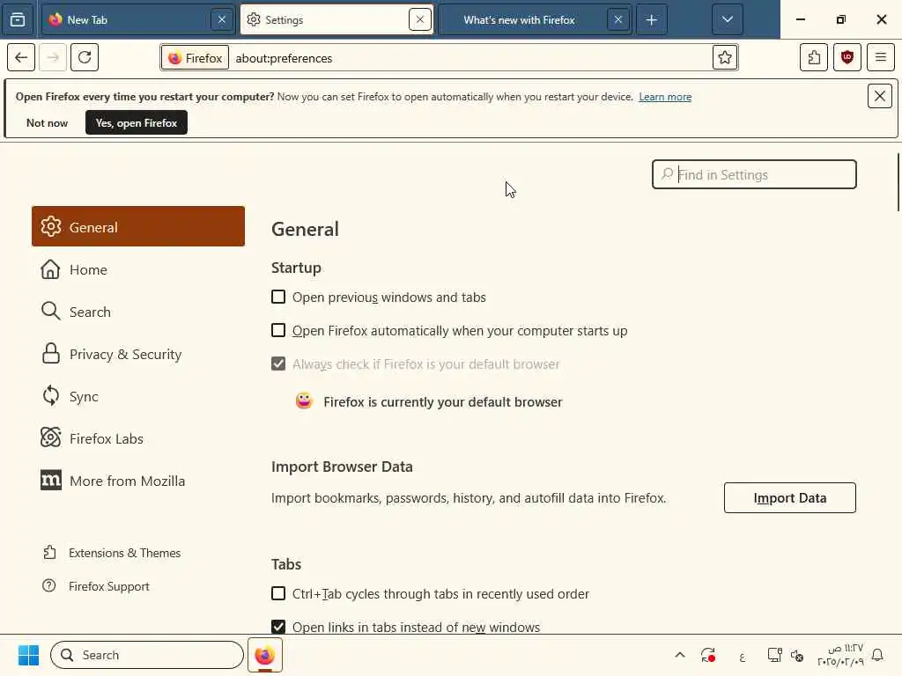
Task: Reload the current page
Action: tap(85, 57)
